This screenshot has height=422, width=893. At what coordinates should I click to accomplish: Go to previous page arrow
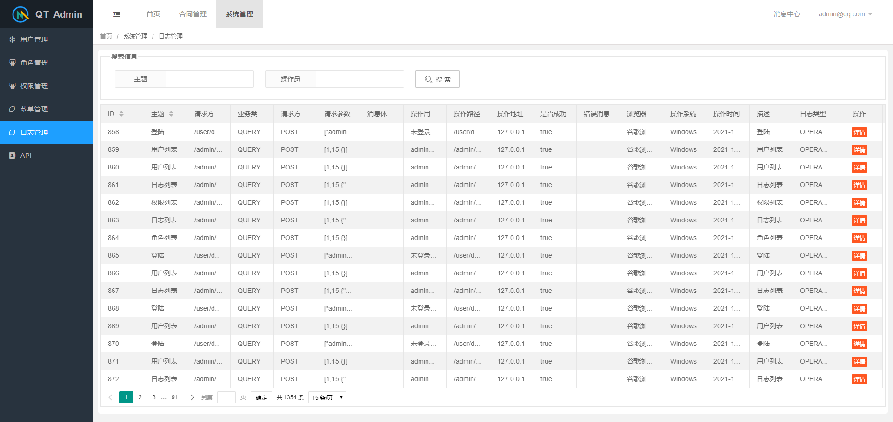(110, 397)
